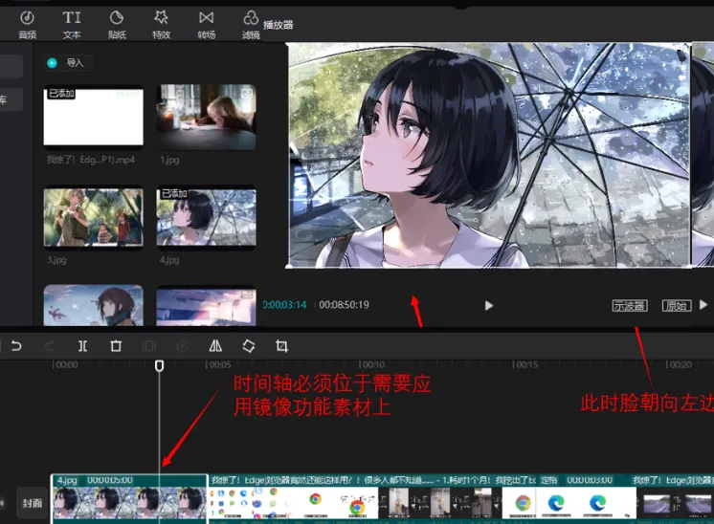Image resolution: width=714 pixels, height=524 pixels.
Task: Select the 4.jpg media thumbnail
Action: (x=207, y=217)
